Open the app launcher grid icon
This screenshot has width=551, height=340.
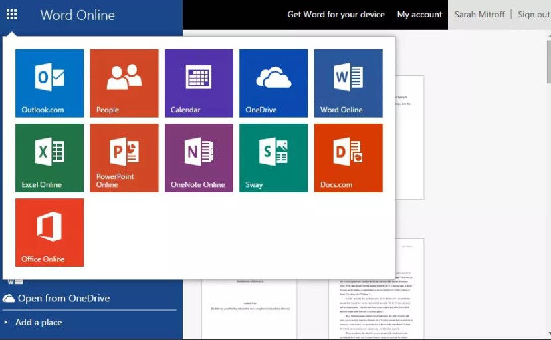tap(11, 15)
